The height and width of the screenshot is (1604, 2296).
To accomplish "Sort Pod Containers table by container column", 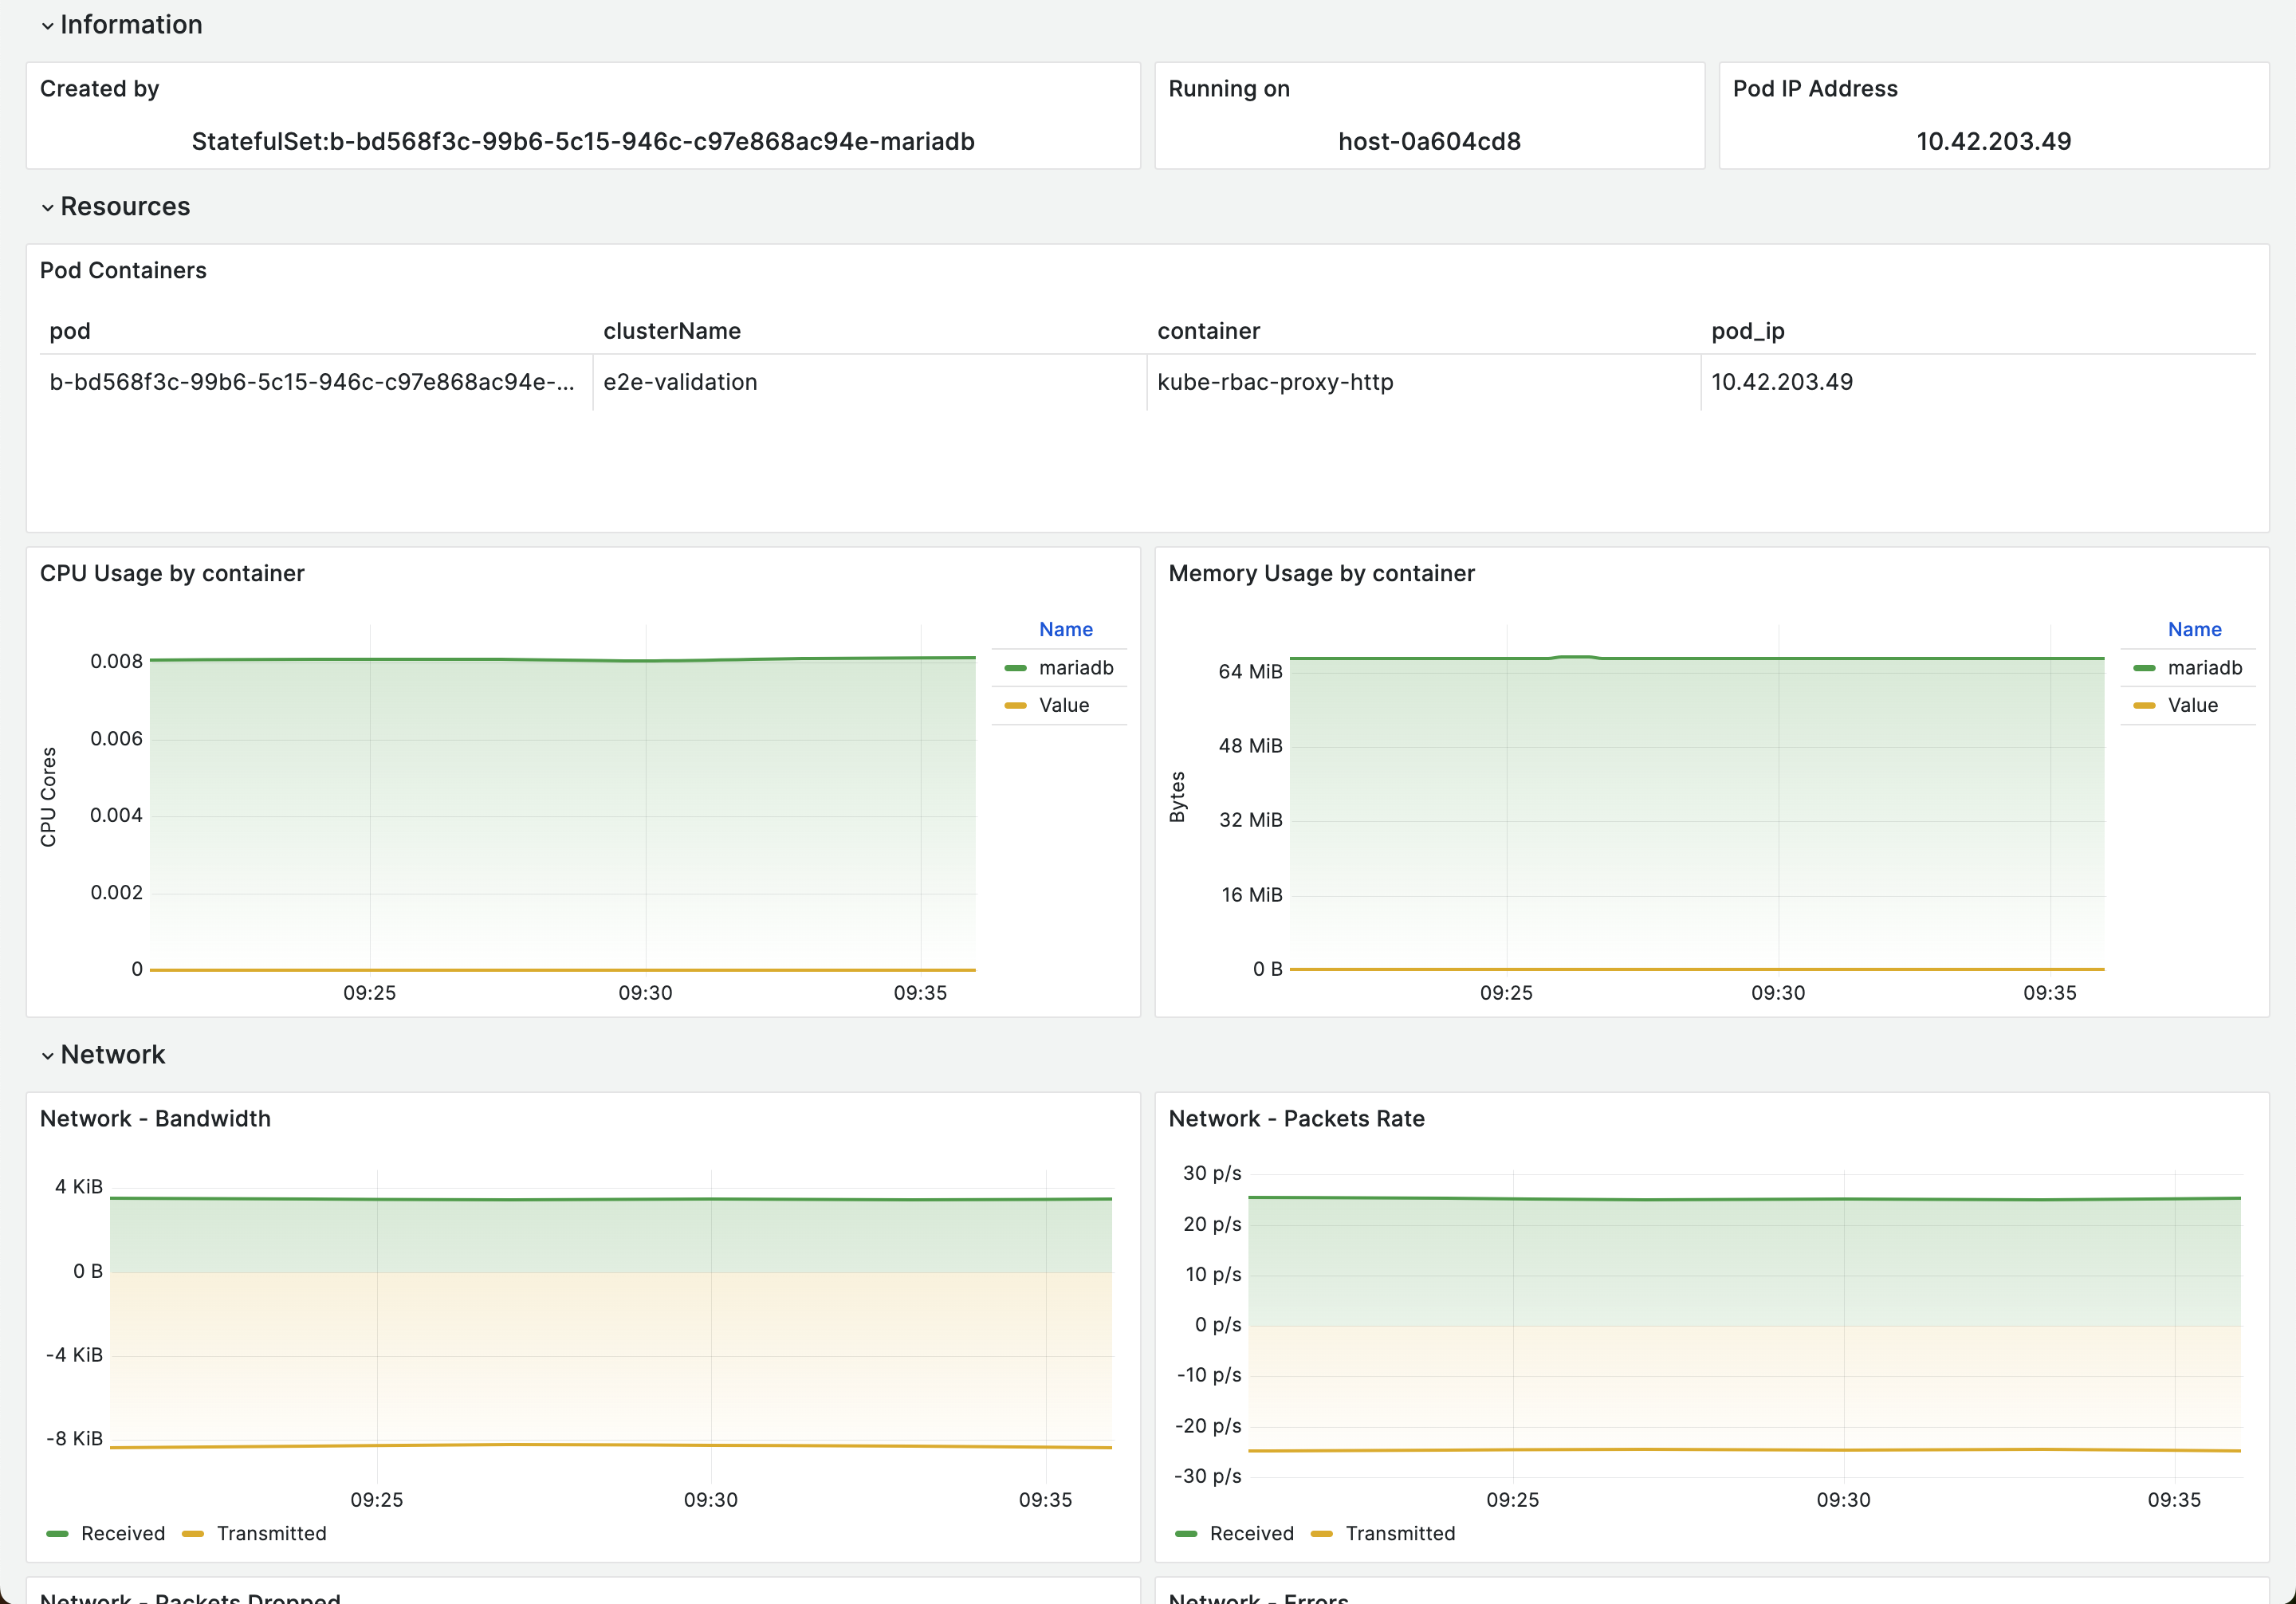I will 1208,331.
